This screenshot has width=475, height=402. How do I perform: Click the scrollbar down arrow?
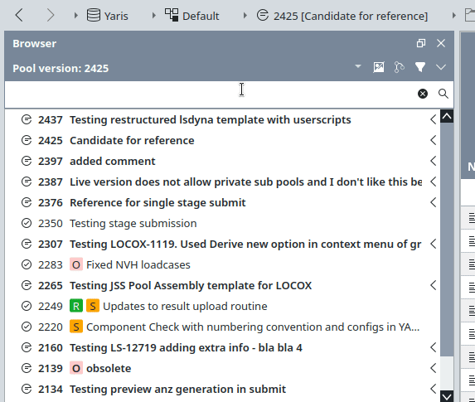tap(447, 396)
